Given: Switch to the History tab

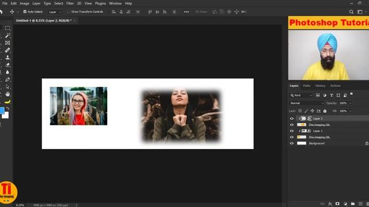Looking at the screenshot, I should 321,86.
